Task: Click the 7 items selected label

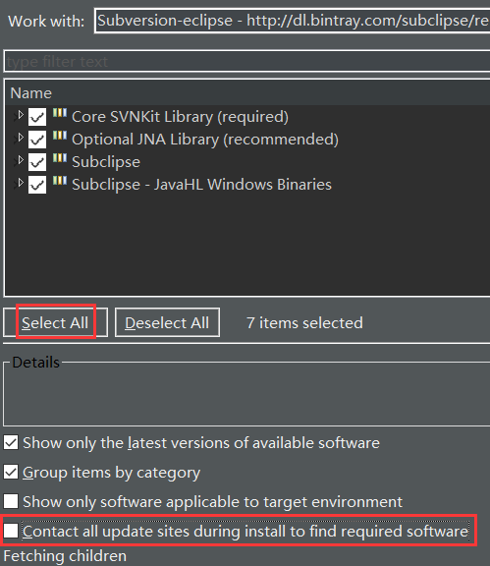Action: click(x=304, y=322)
